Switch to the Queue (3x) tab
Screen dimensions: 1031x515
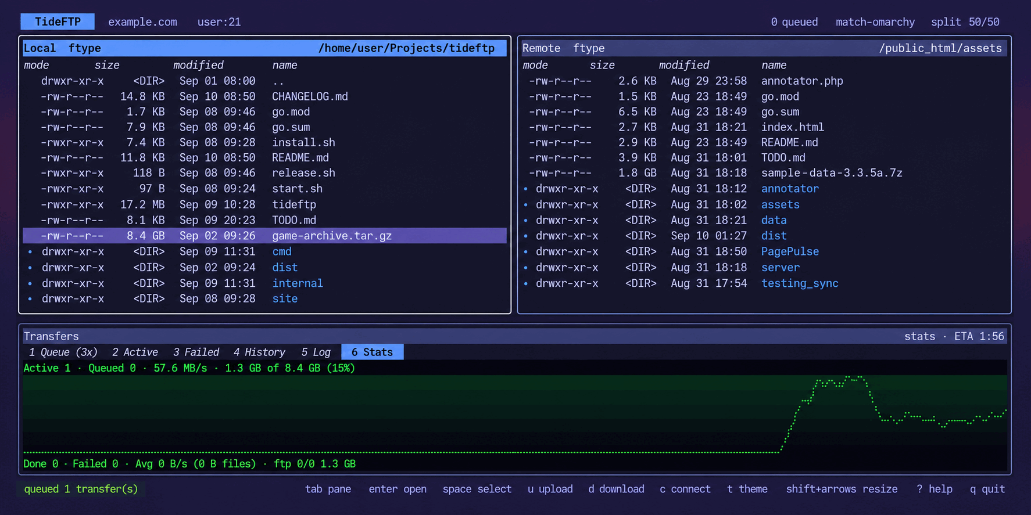(x=63, y=352)
